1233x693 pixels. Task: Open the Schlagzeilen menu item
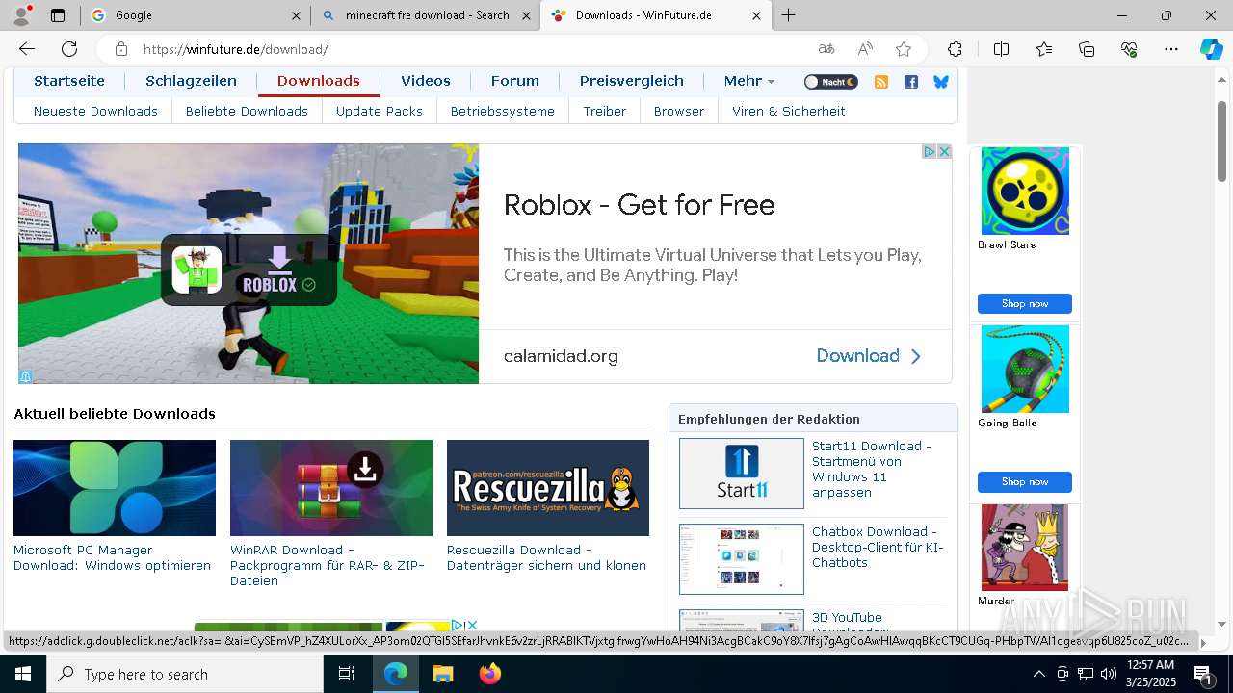coord(191,81)
